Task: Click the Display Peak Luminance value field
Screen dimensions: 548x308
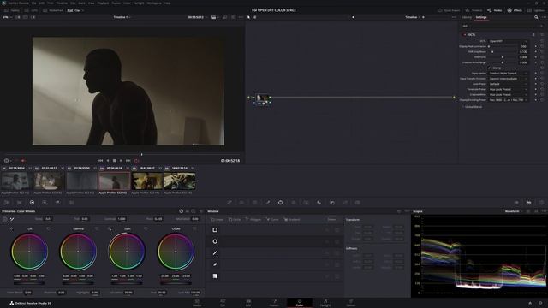Action: click(523, 46)
